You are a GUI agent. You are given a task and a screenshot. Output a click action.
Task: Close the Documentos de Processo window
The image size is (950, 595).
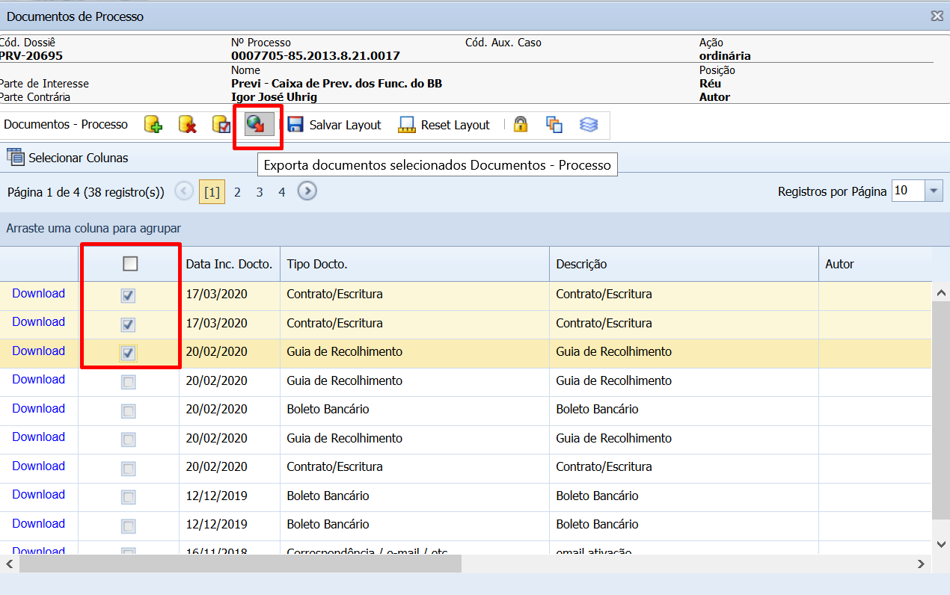[x=937, y=16]
